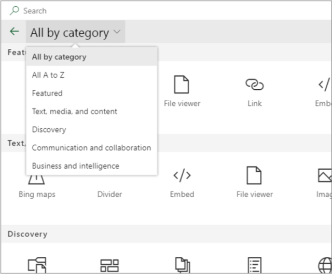332x274 pixels.
Task: Click the fourth Discovery section icon
Action: tap(254, 265)
